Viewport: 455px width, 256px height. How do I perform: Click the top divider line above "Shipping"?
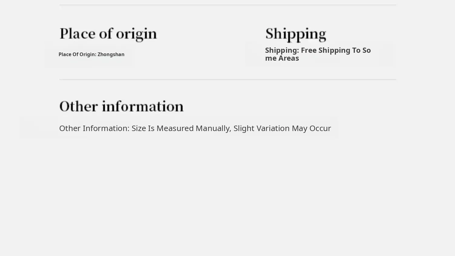point(303,5)
